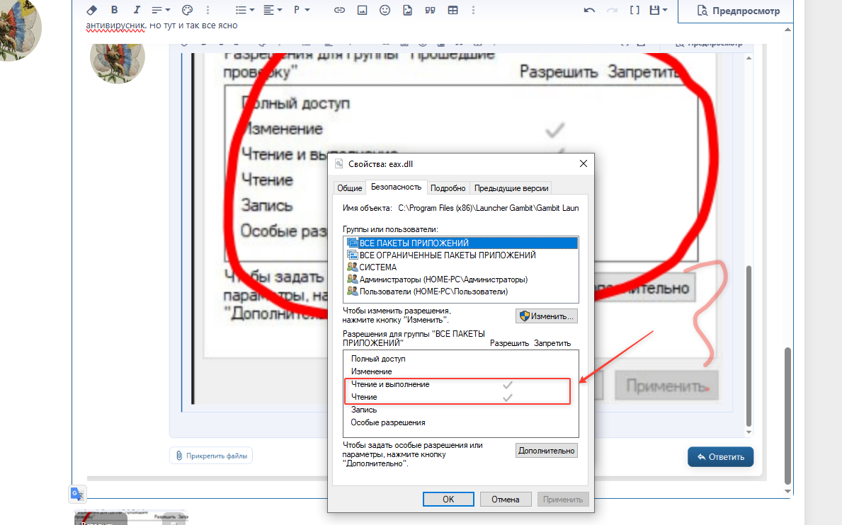
Task: Open the text alignment dropdown
Action: click(273, 10)
